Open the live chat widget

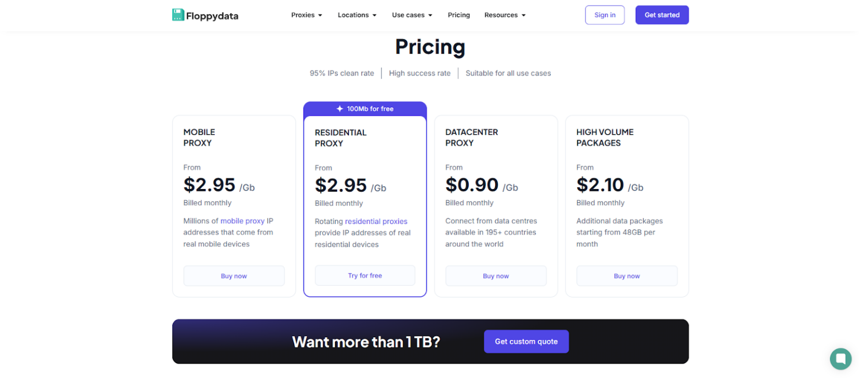point(840,359)
